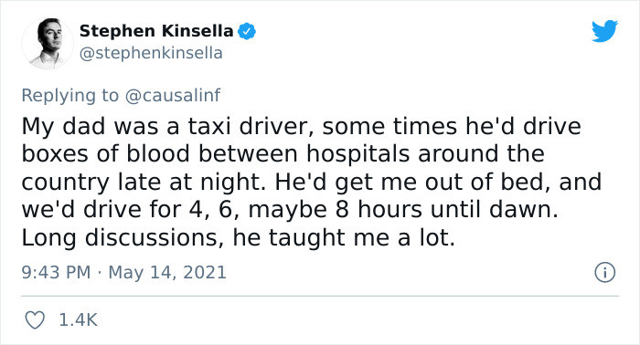Click the Twitter bird logo
Viewport: 640px width, 345px height.
coord(604,30)
